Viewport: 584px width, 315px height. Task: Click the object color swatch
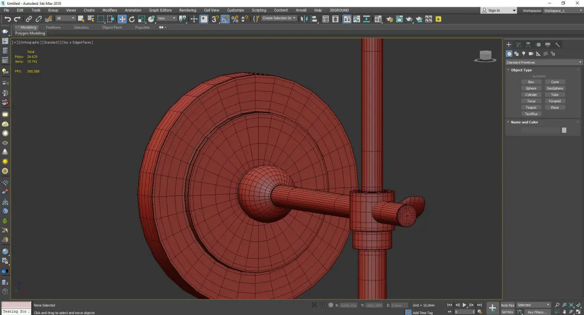(564, 130)
